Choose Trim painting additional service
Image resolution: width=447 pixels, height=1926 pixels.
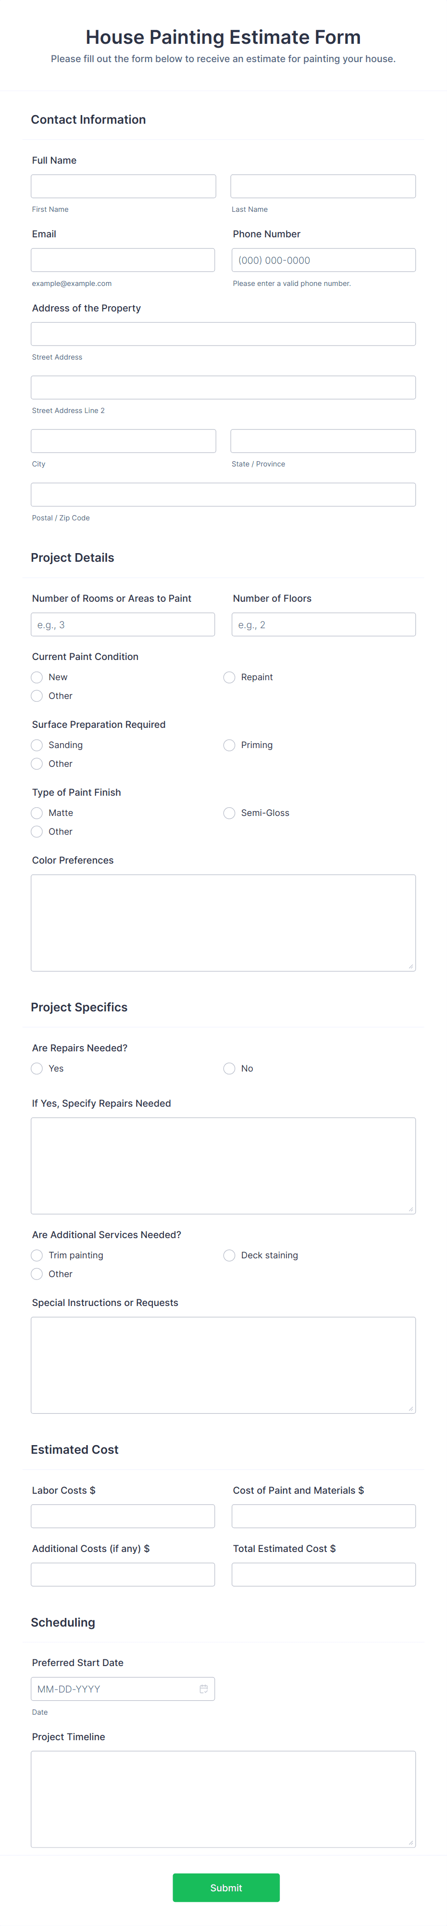37,1255
